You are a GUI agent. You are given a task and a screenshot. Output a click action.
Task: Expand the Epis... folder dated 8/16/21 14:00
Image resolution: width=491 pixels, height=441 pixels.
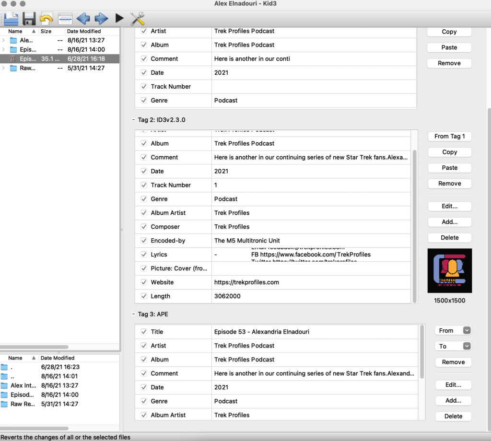[3, 49]
